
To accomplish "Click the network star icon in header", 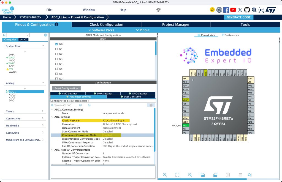I will pyautogui.click(x=261, y=10).
